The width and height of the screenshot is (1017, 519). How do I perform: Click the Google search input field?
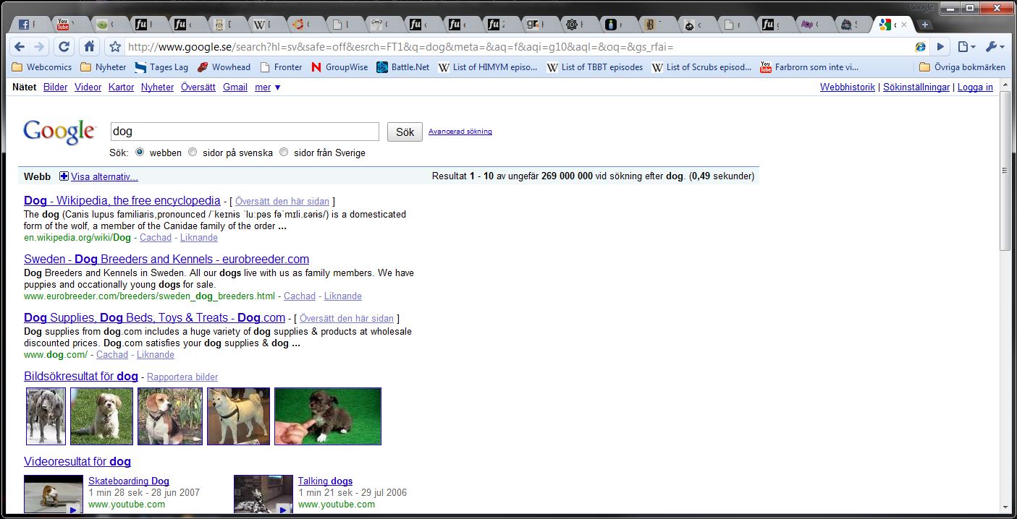coord(245,132)
